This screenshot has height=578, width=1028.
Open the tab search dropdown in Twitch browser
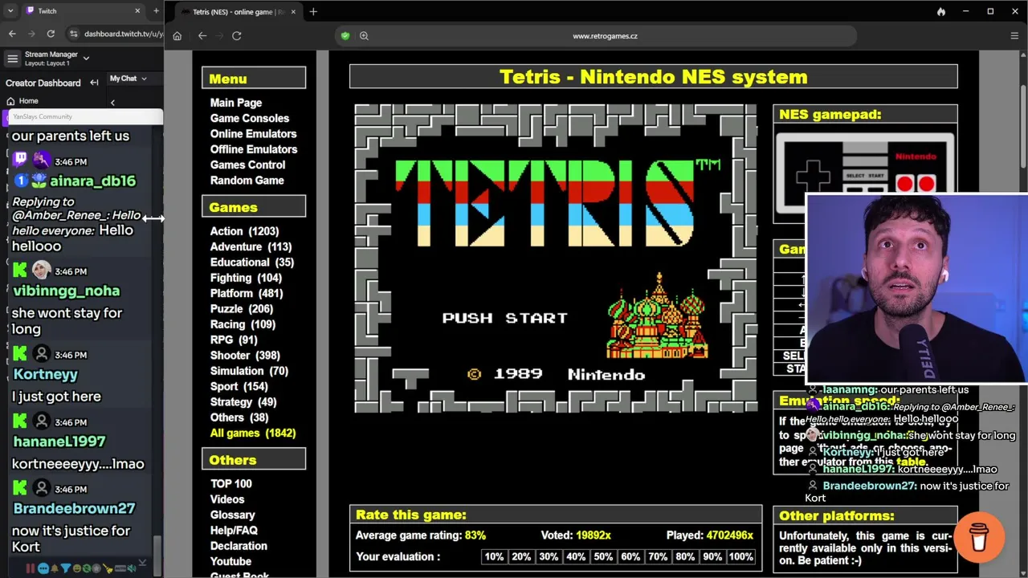tap(10, 11)
